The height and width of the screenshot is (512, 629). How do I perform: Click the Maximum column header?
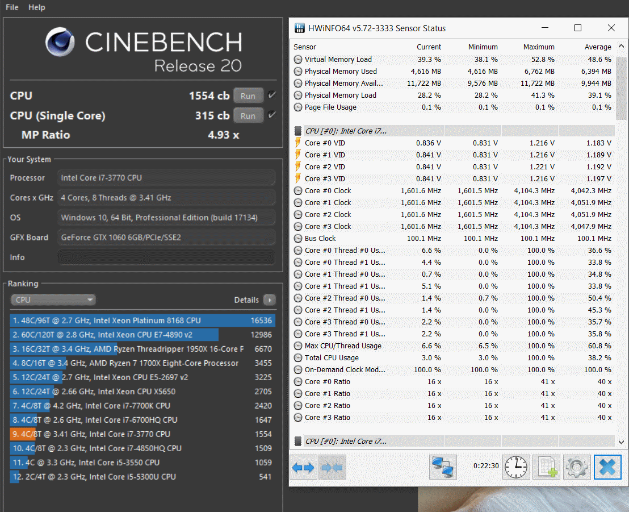[x=539, y=47]
